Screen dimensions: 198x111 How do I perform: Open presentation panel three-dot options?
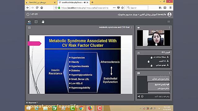pyautogui.click(x=131, y=27)
